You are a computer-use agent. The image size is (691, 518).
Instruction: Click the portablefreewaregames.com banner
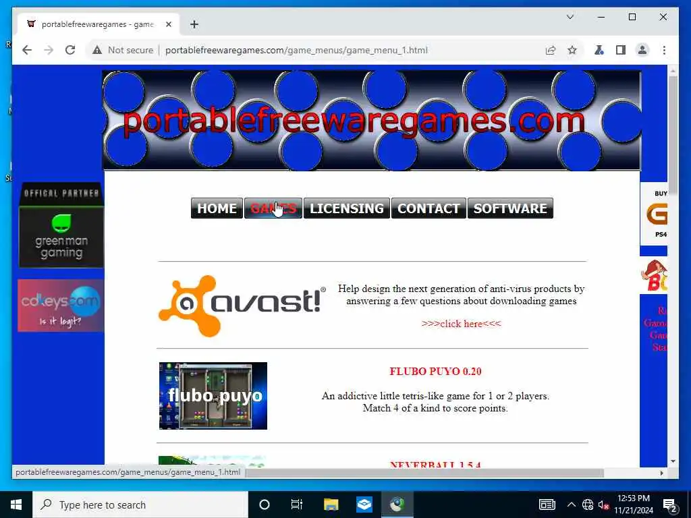pos(372,120)
